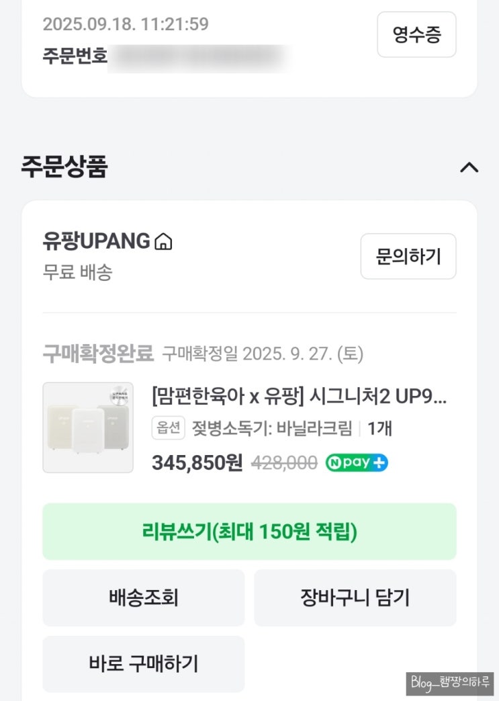Screen dimensions: 499x701
Task: Open the sterilizer product thumbnail image
Action: [88, 427]
